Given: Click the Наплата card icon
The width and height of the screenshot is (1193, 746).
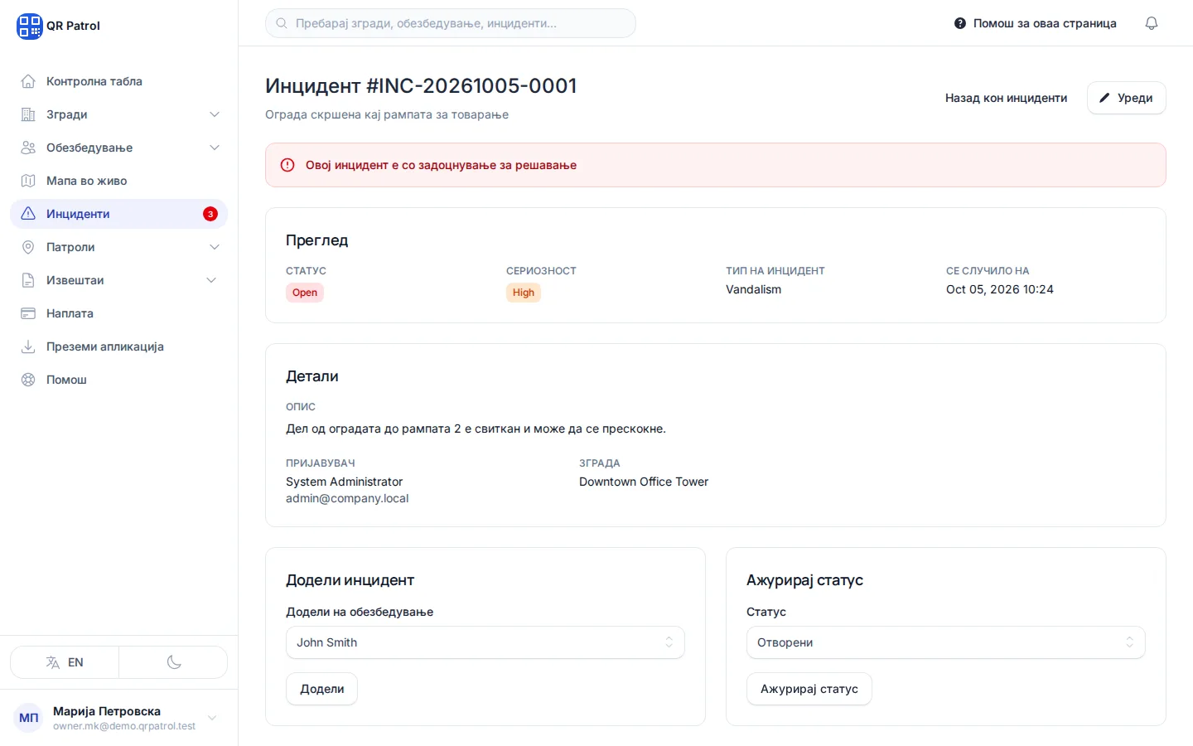Looking at the screenshot, I should click(x=28, y=313).
